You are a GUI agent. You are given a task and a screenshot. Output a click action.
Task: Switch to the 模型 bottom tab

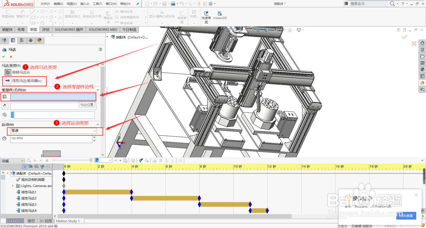(x=31, y=221)
